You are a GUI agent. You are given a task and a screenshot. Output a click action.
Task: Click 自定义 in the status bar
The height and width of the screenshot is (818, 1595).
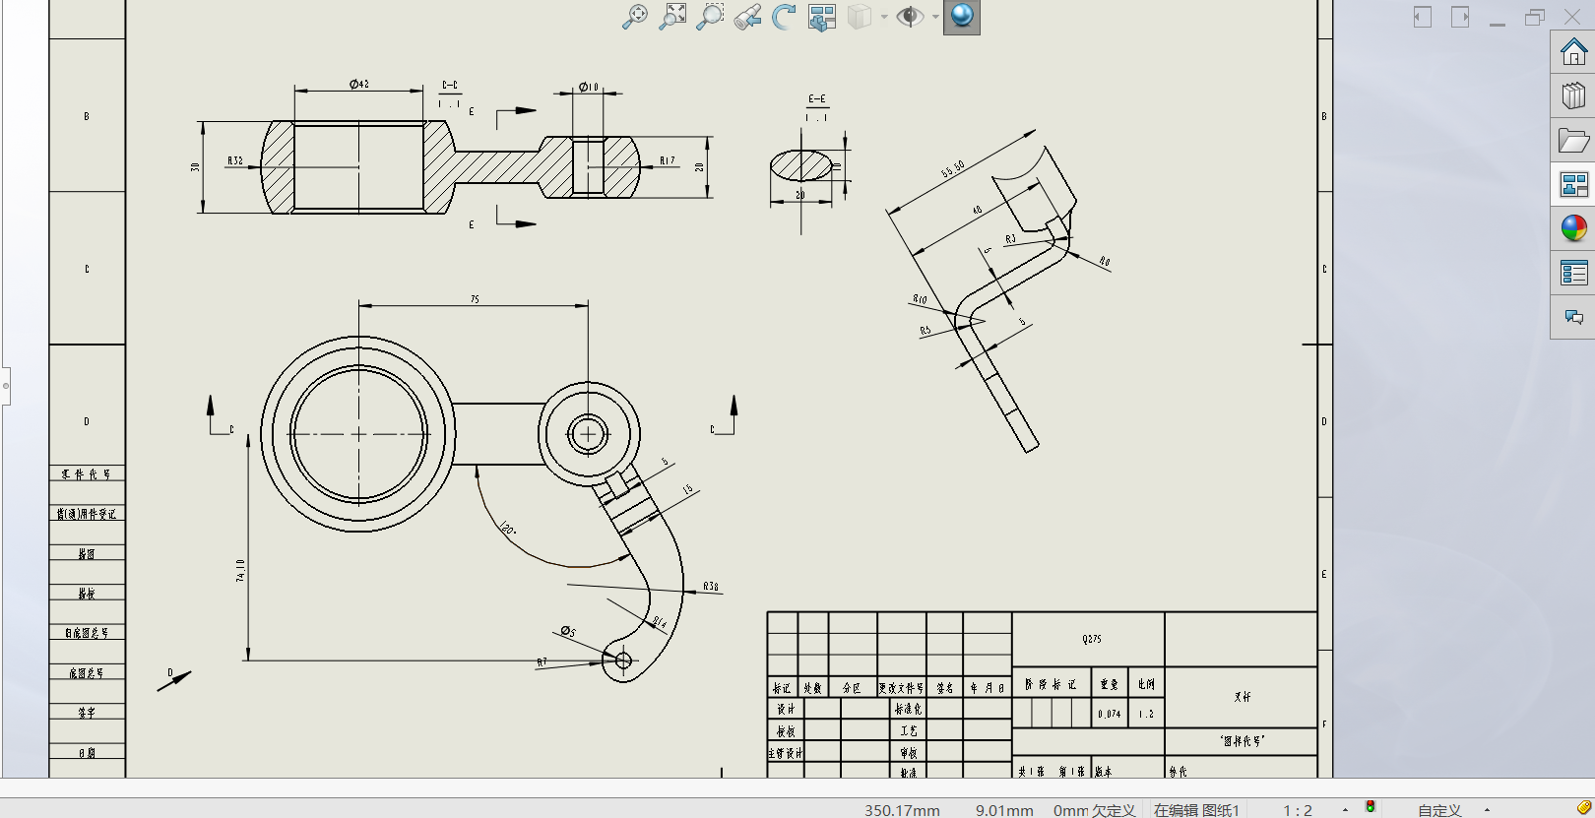[x=1439, y=810]
